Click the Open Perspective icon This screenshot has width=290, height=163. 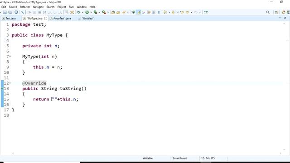tap(276, 12)
